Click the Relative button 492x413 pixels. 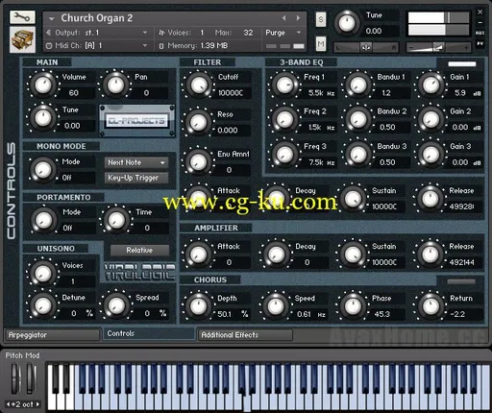click(x=139, y=251)
